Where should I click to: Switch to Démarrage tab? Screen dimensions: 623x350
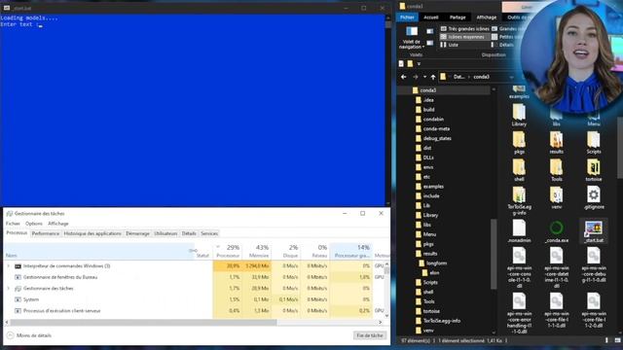pos(137,233)
